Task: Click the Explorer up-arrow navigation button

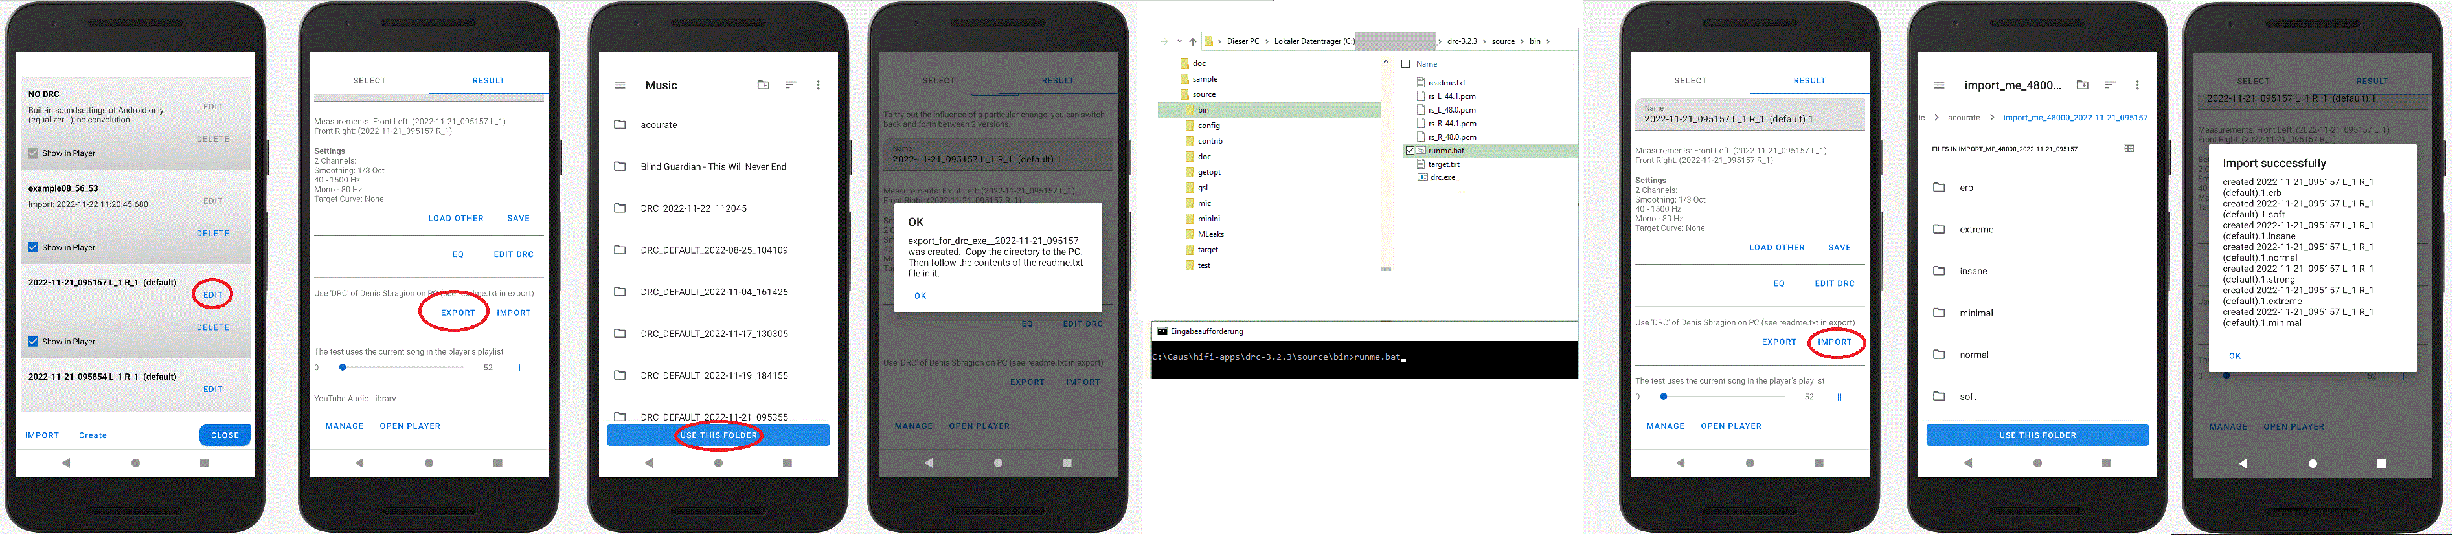Action: (x=1192, y=42)
